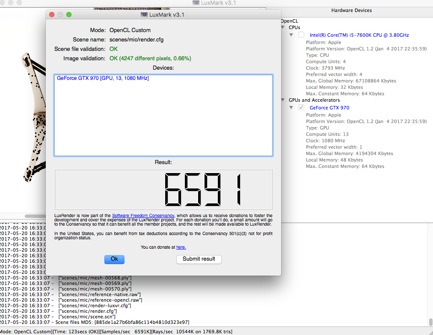Select the OpenCL root tree item

(290, 21)
